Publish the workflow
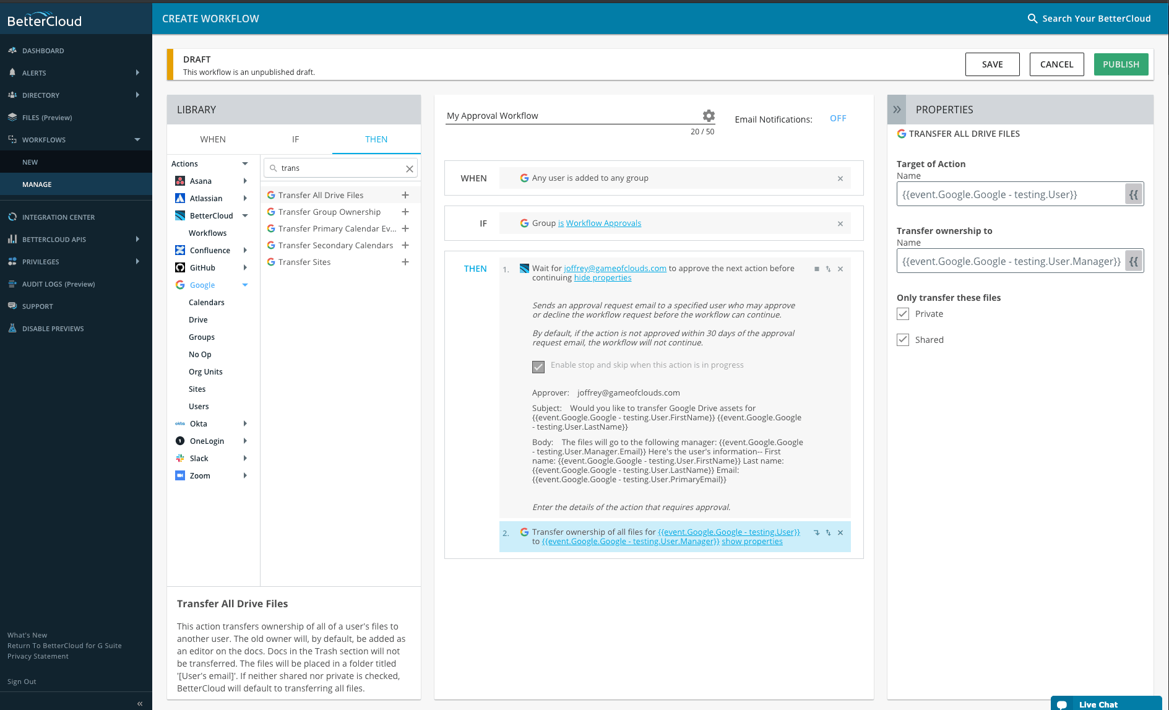This screenshot has height=710, width=1169. click(1121, 64)
